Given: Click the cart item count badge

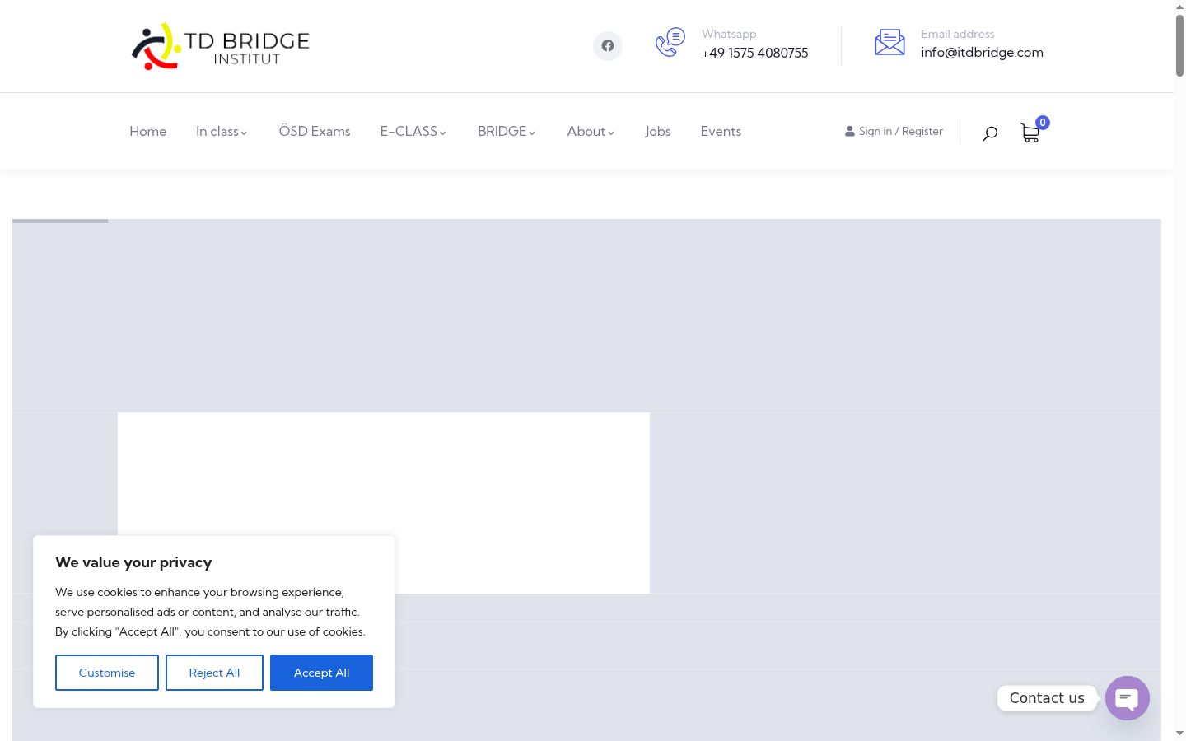Looking at the screenshot, I should (1043, 123).
